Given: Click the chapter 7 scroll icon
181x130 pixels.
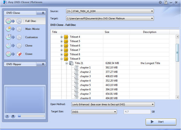Looking at the screenshot, I should 76,94.
